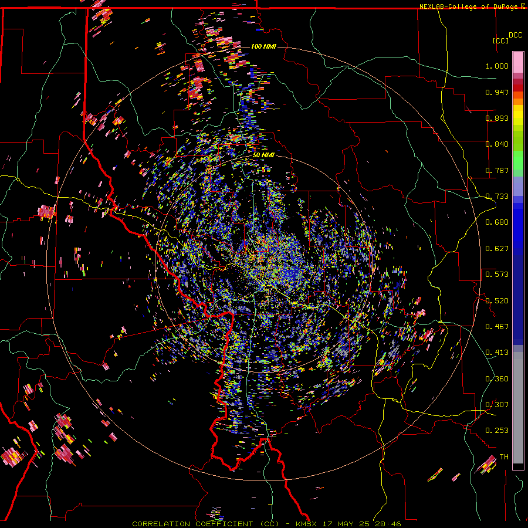Click the 0.253 scale value
528x528 pixels.
pos(497,431)
